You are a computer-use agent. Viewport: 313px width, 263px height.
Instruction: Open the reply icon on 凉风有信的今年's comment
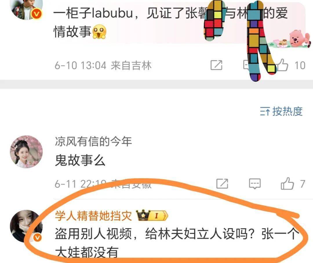(x=255, y=184)
